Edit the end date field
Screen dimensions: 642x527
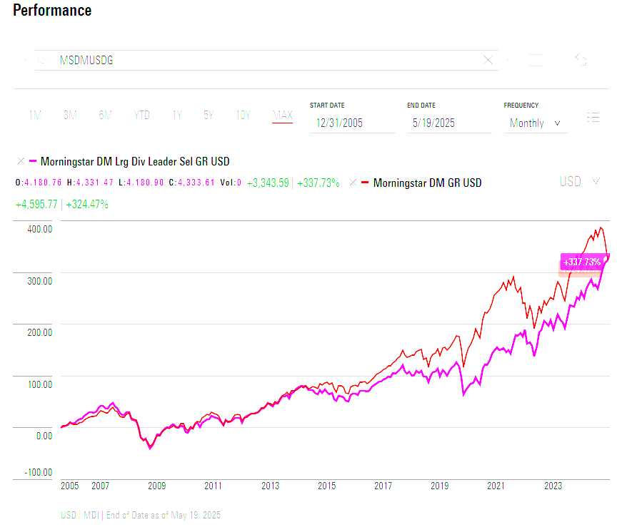(x=448, y=123)
